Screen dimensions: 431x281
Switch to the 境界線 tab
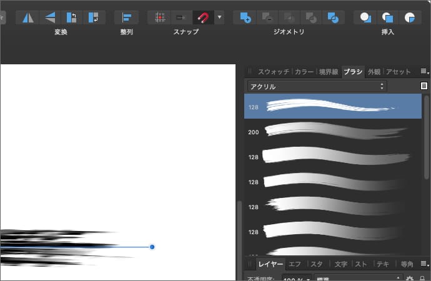[328, 72]
